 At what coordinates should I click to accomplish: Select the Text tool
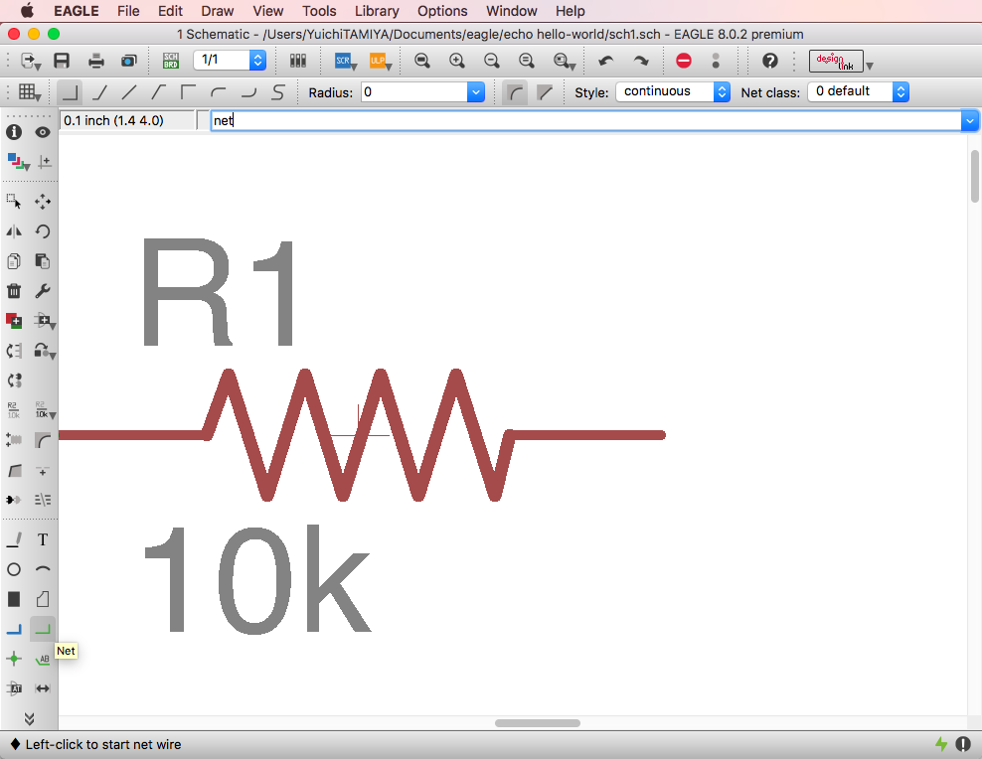[43, 539]
